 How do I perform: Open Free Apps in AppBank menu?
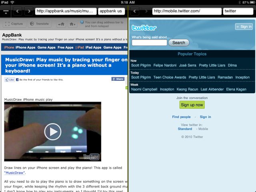click(66, 48)
